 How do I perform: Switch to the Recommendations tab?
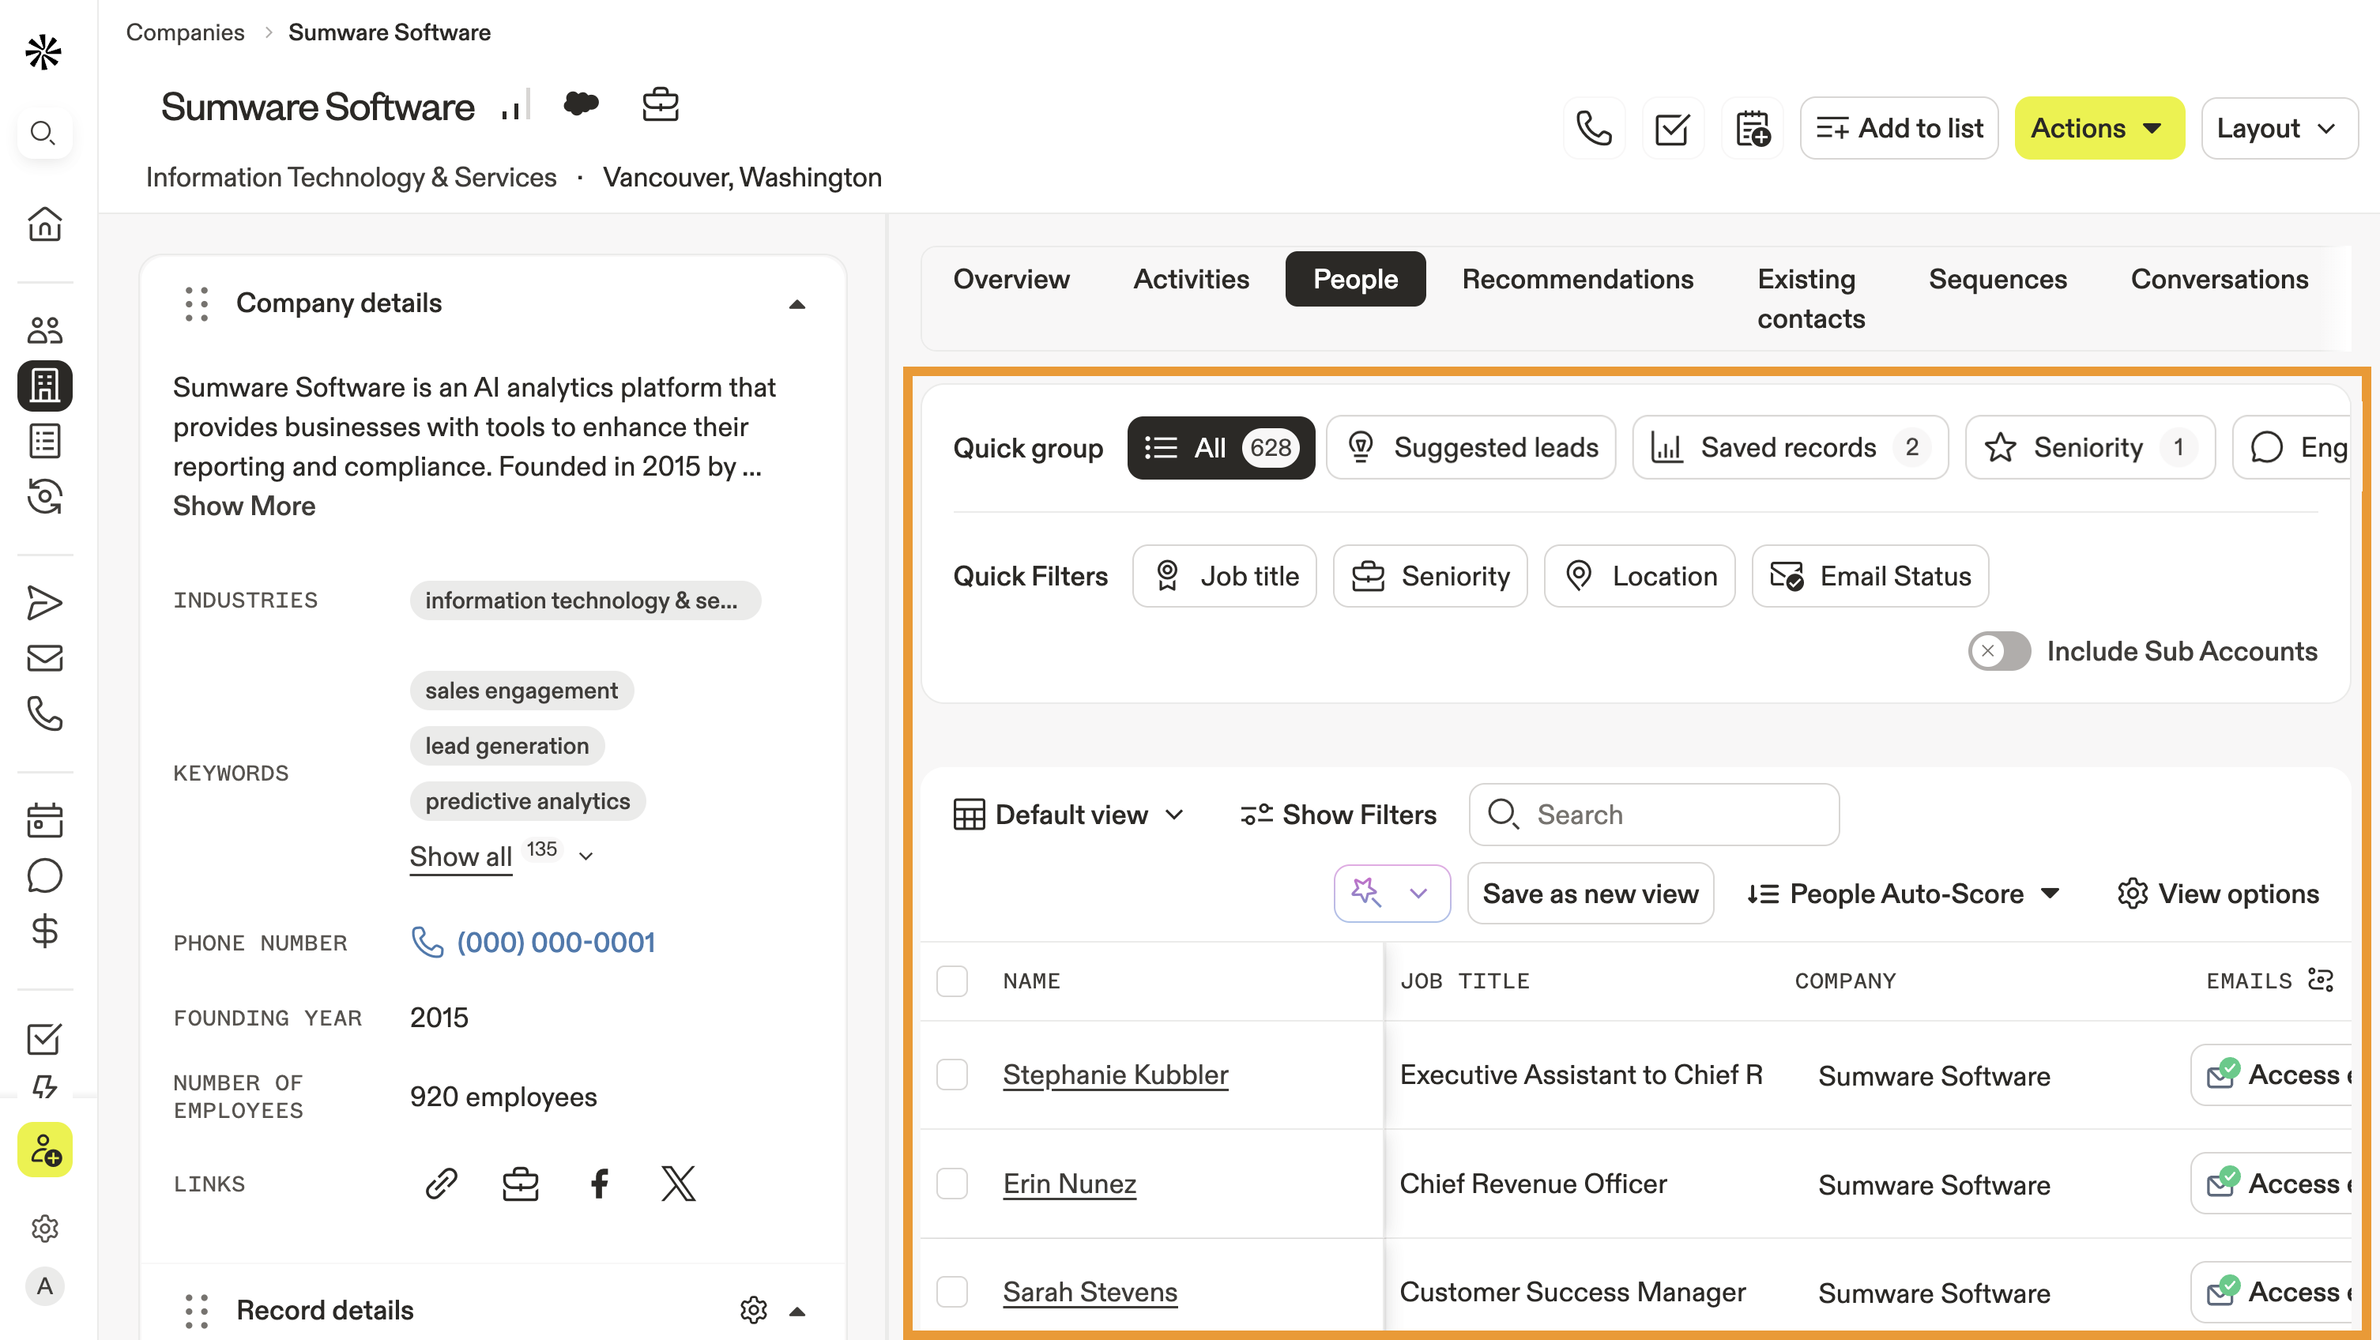point(1577,279)
